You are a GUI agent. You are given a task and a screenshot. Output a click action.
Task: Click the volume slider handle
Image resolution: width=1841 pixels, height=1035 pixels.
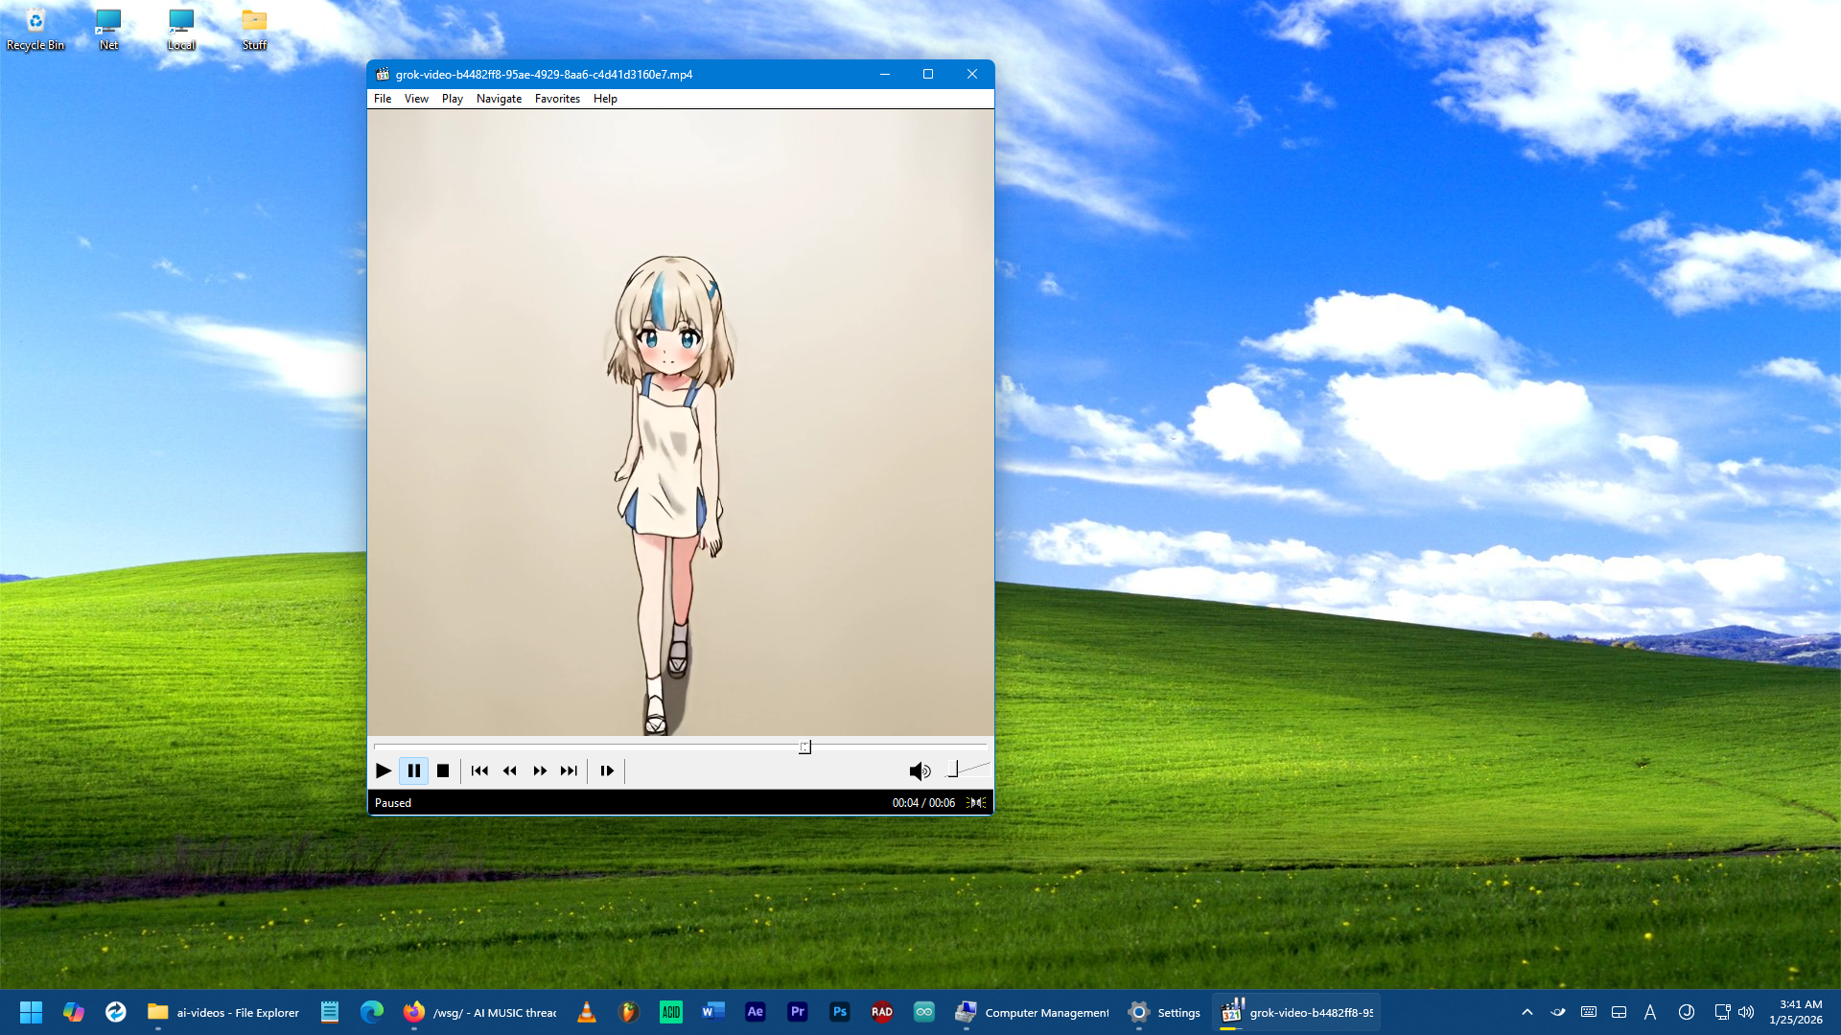click(952, 769)
